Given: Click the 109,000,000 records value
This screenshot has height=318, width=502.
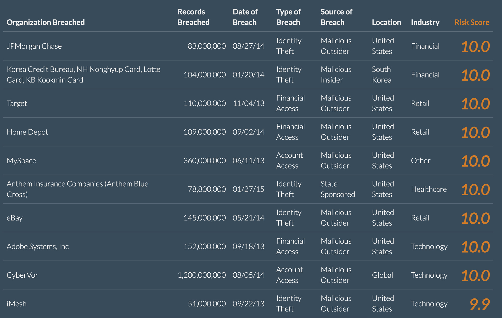Looking at the screenshot, I should pos(205,132).
